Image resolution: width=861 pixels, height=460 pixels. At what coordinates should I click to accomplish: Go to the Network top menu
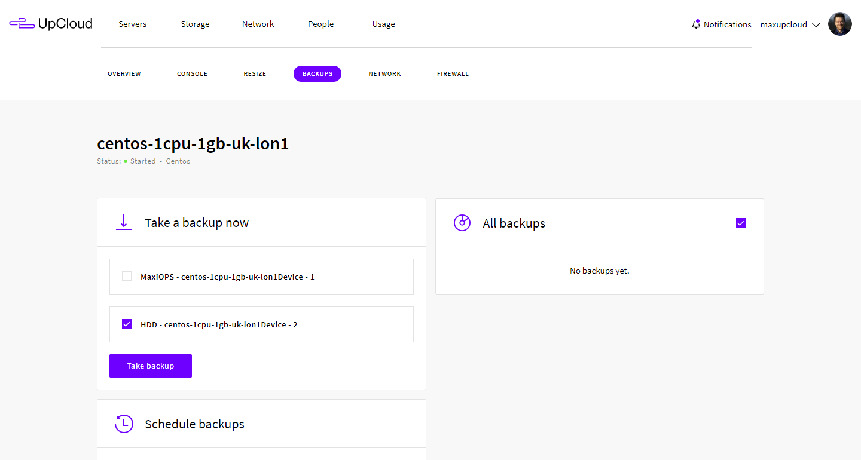click(258, 24)
